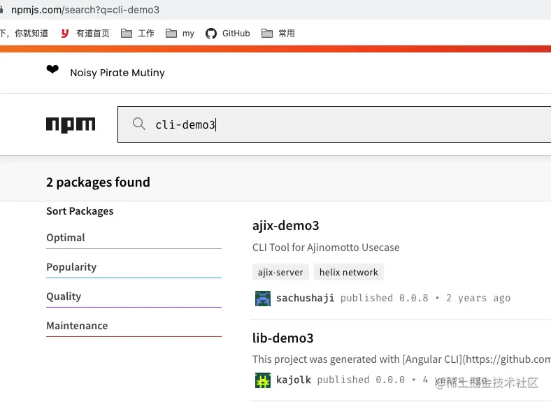
Task: Click the browser address bar URL
Action: click(x=85, y=10)
